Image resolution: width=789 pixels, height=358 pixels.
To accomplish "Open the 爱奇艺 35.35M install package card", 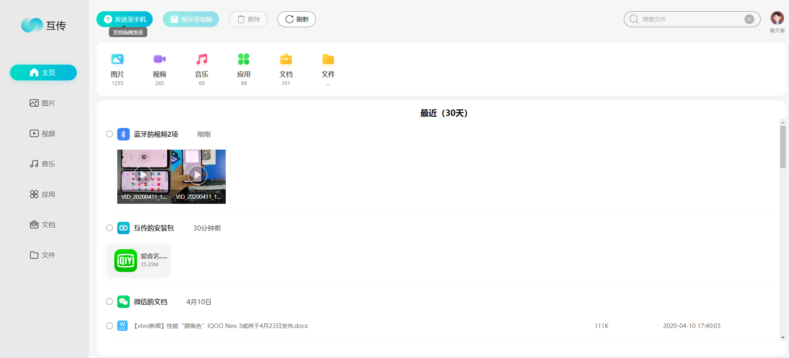I will point(139,260).
